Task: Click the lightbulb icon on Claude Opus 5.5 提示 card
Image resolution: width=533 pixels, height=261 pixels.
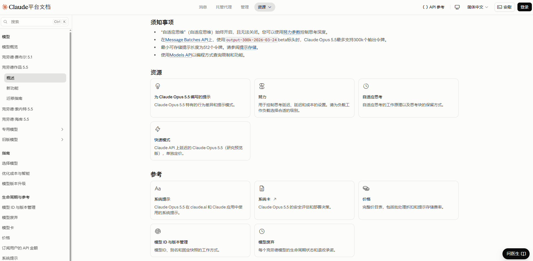Action: click(x=158, y=86)
